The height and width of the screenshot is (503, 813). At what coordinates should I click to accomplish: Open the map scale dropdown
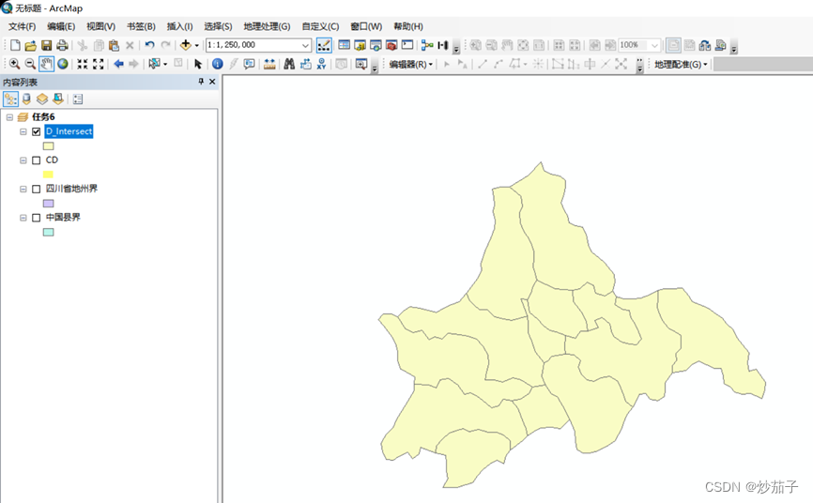pos(306,45)
